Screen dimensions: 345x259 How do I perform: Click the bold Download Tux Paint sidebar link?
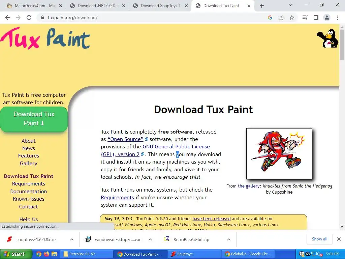[29, 176]
